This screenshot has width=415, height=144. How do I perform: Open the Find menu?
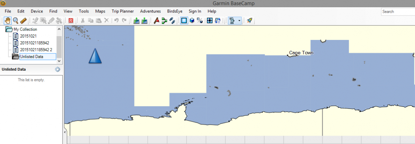(53, 11)
